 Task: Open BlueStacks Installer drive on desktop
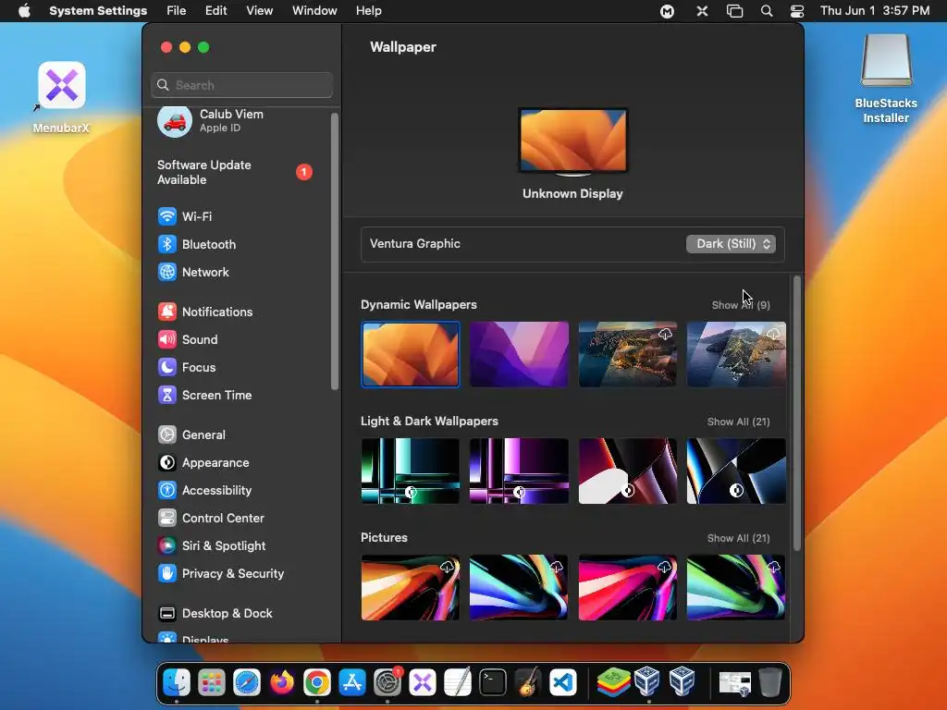tap(886, 80)
